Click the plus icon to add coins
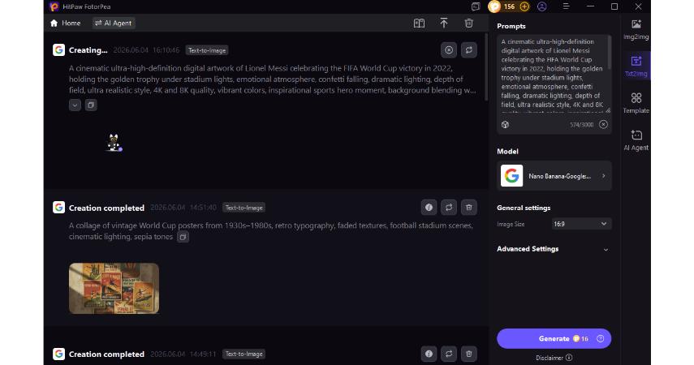Viewport: 694px width, 365px height. point(524,6)
